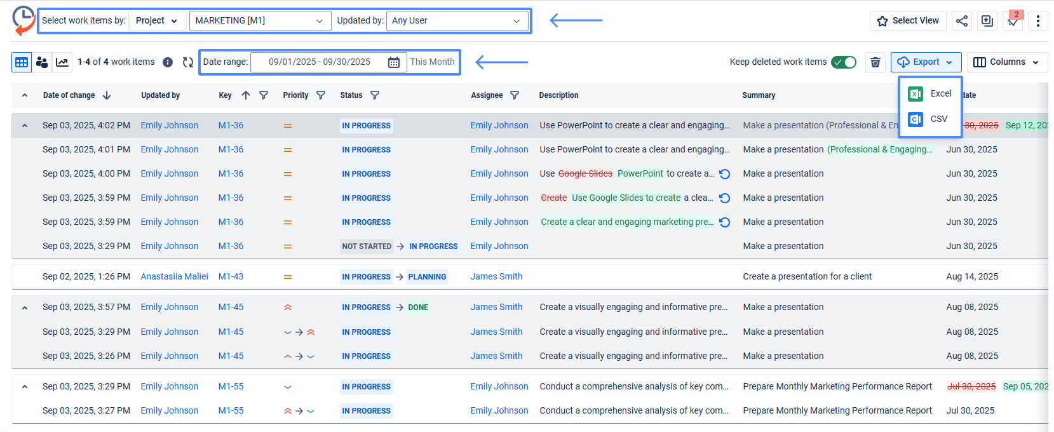Switch to the users view icon

(42, 62)
